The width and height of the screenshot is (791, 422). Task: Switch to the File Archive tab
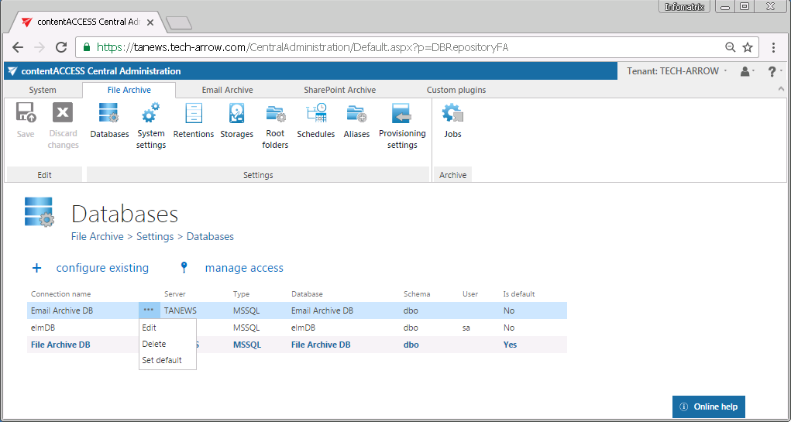click(x=129, y=90)
